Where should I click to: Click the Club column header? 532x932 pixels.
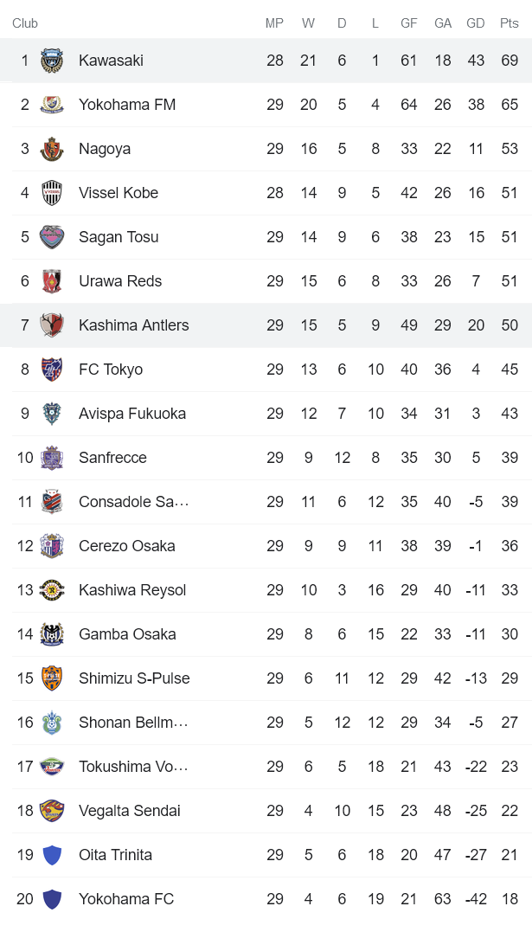(25, 23)
